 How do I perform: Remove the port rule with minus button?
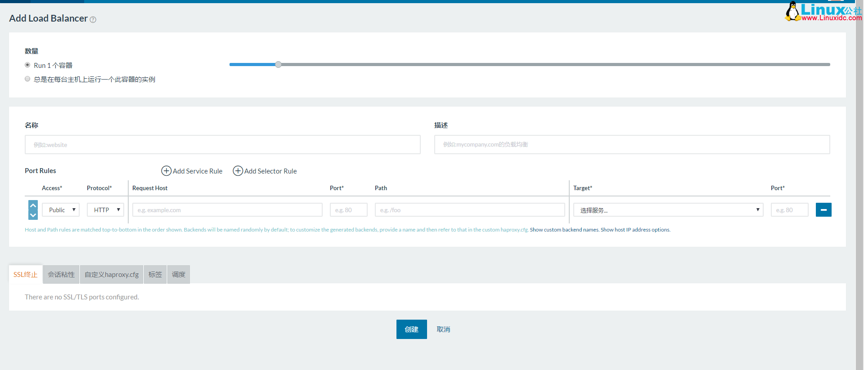click(x=823, y=210)
